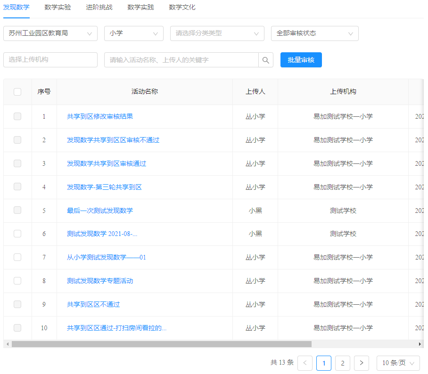Image resolution: width=428 pixels, height=374 pixels.
Task: Open 测试发现数学专题活动 link
Action: click(x=100, y=281)
